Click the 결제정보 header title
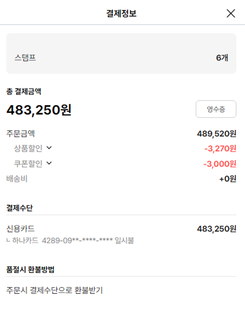 click(x=121, y=13)
